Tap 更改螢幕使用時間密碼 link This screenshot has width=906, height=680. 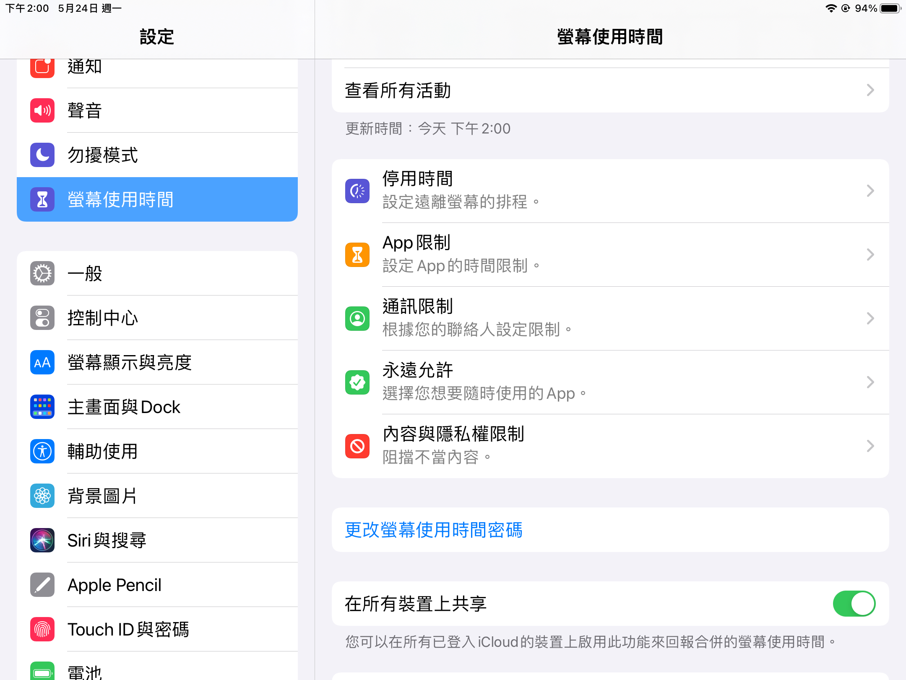click(433, 530)
